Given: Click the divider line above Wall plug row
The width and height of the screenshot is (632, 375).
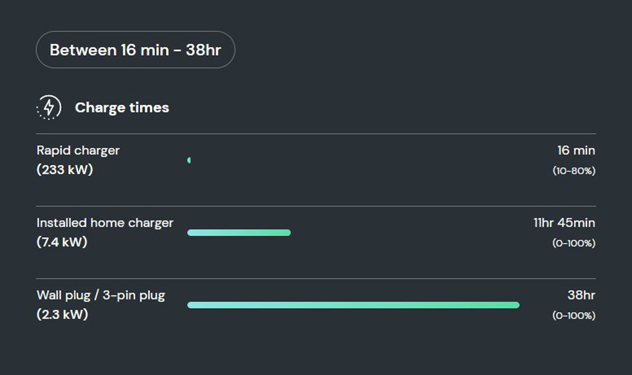Looking at the screenshot, I should (x=316, y=278).
